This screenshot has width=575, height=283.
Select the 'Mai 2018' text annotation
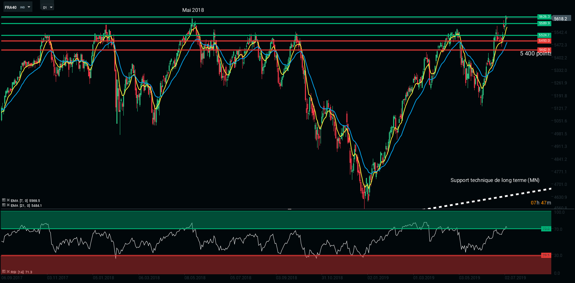[193, 10]
